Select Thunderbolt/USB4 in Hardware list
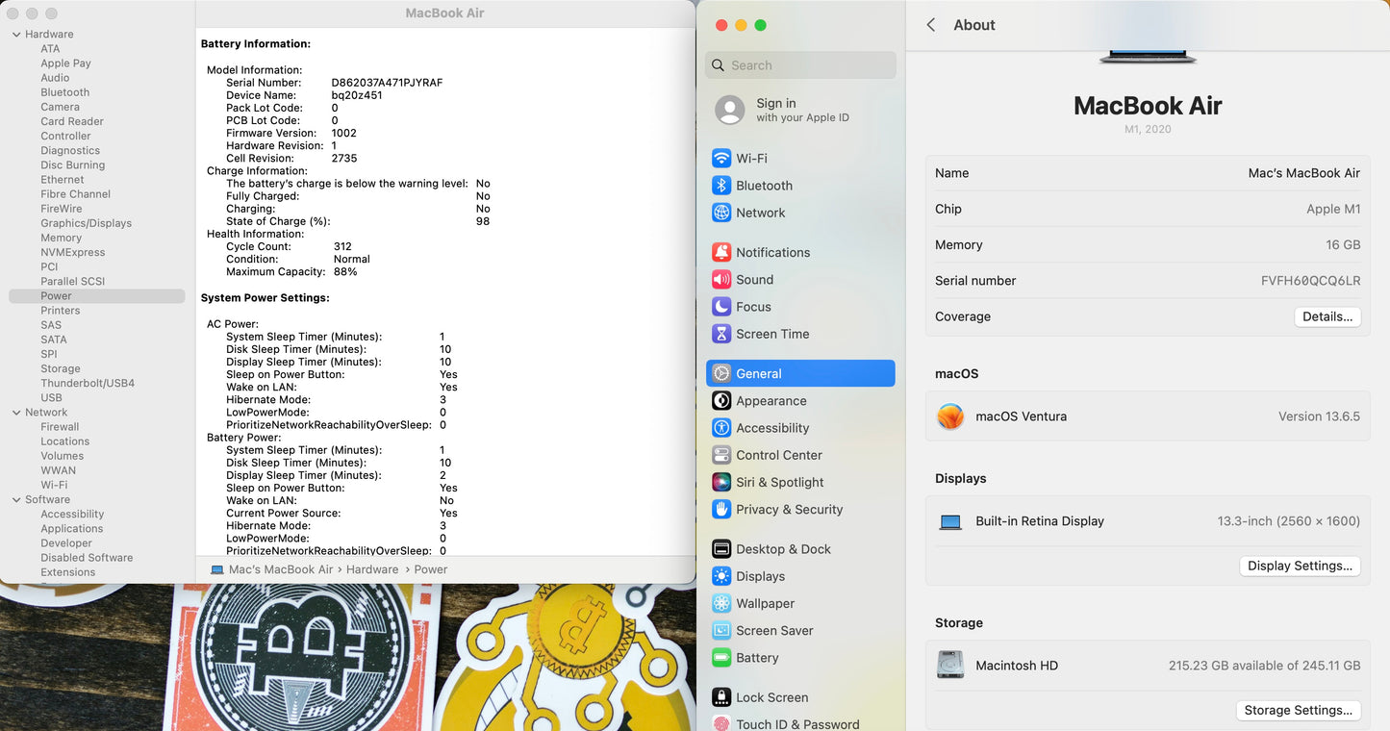Screen dimensions: 1390x731 (x=88, y=383)
